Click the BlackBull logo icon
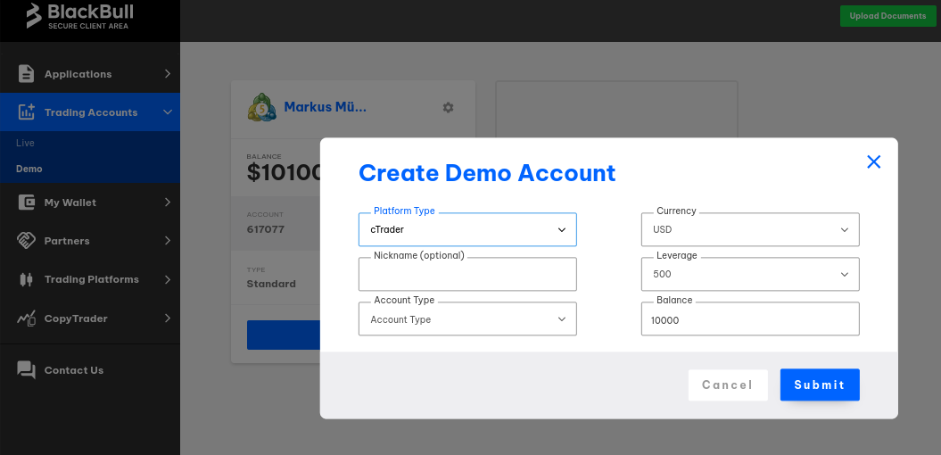 [x=34, y=16]
